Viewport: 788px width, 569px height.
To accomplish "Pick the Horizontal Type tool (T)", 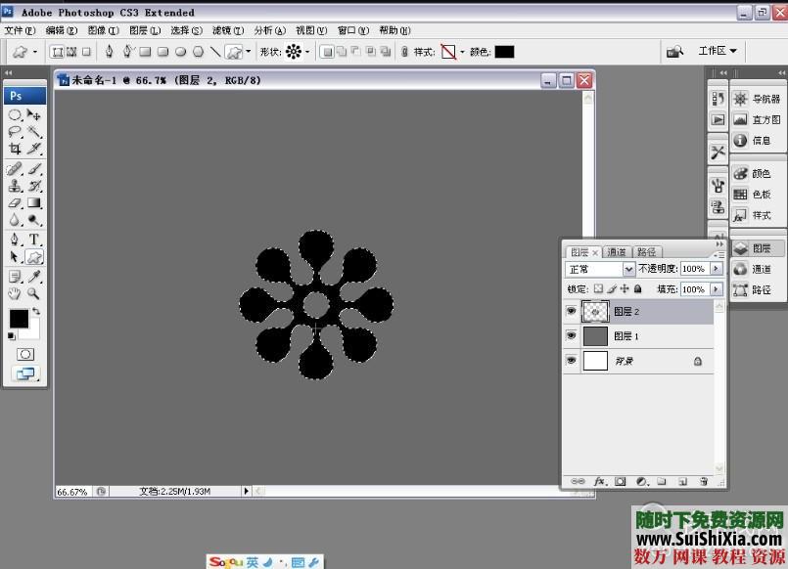I will (x=35, y=239).
